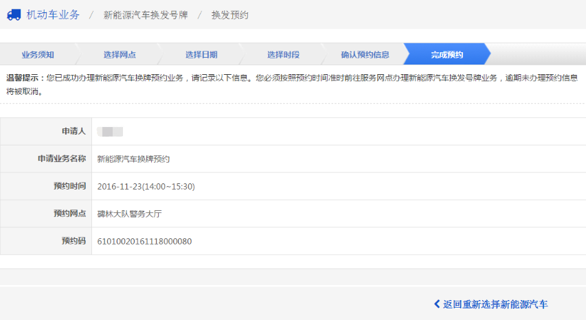Viewport: 586px width, 320px height.
Task: Click the 新能源汽车换牌预约 business name value
Action: point(133,159)
